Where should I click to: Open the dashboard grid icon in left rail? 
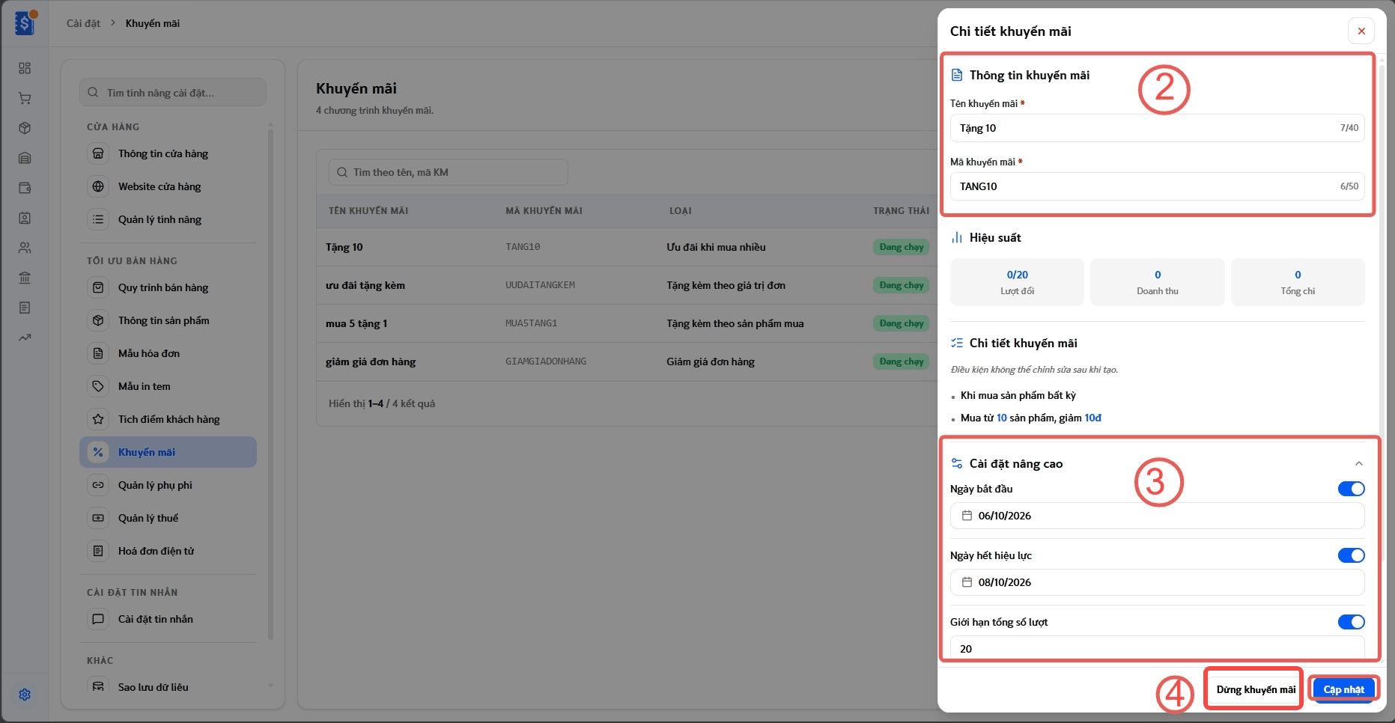(25, 68)
